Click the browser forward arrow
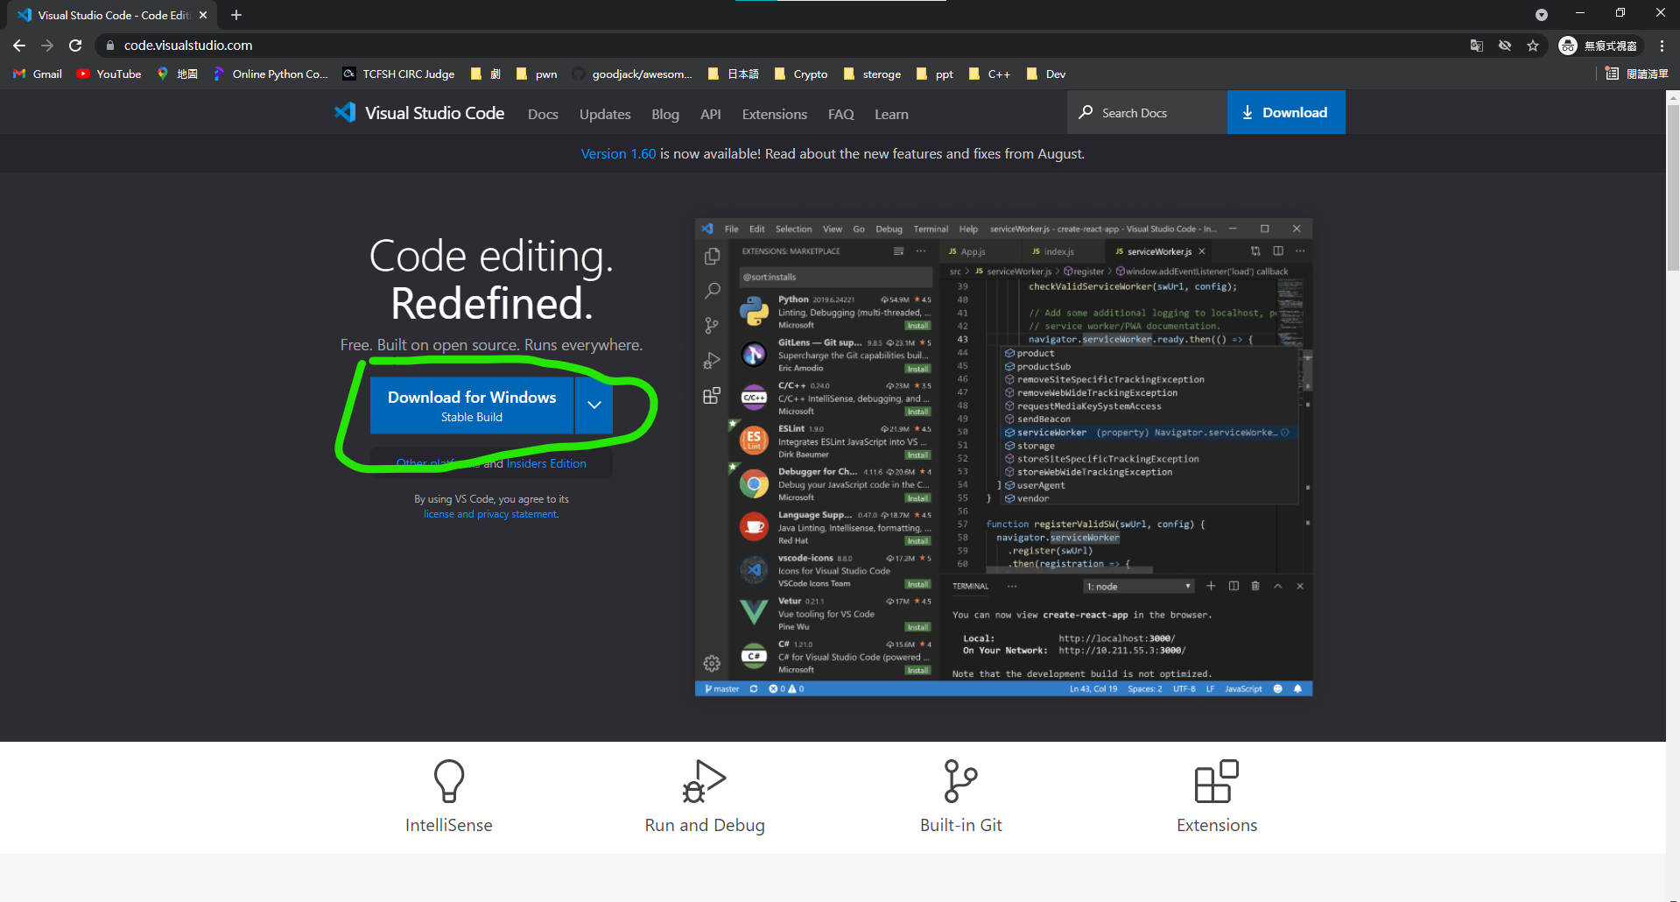1680x902 pixels. point(47,46)
